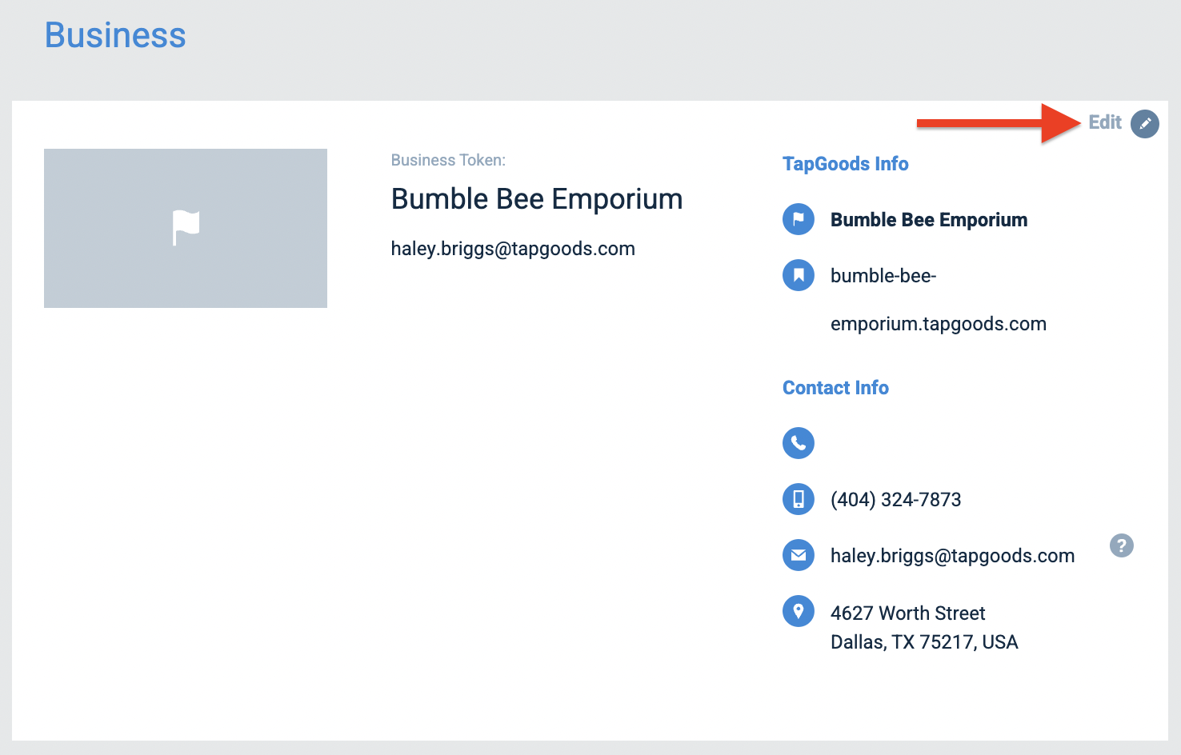Select the large Bumble Bee Emporium title

click(537, 199)
